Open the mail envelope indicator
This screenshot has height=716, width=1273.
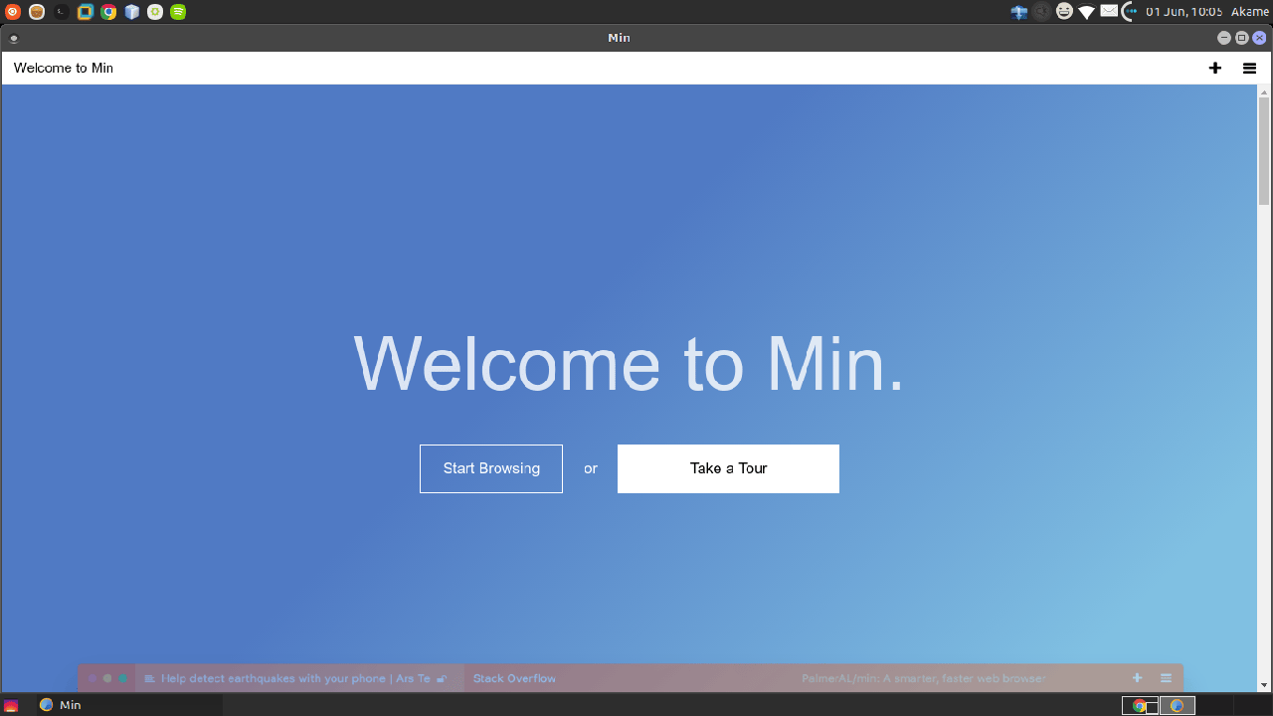(x=1109, y=12)
